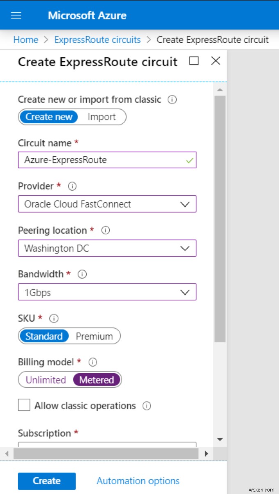The height and width of the screenshot is (494, 279).
Task: Edit the Circuit name field
Action: 107,160
